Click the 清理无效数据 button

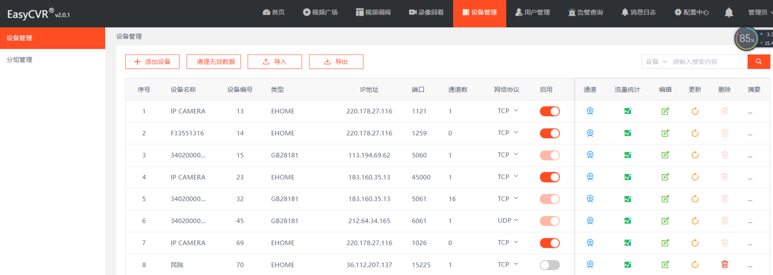click(214, 62)
